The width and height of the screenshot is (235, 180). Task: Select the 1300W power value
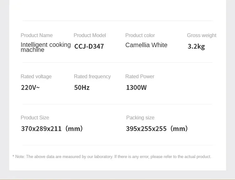click(136, 88)
